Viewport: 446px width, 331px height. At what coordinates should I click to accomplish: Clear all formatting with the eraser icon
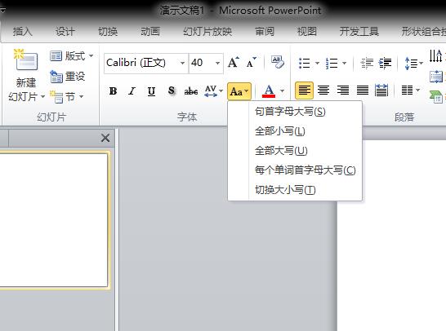[x=278, y=62]
